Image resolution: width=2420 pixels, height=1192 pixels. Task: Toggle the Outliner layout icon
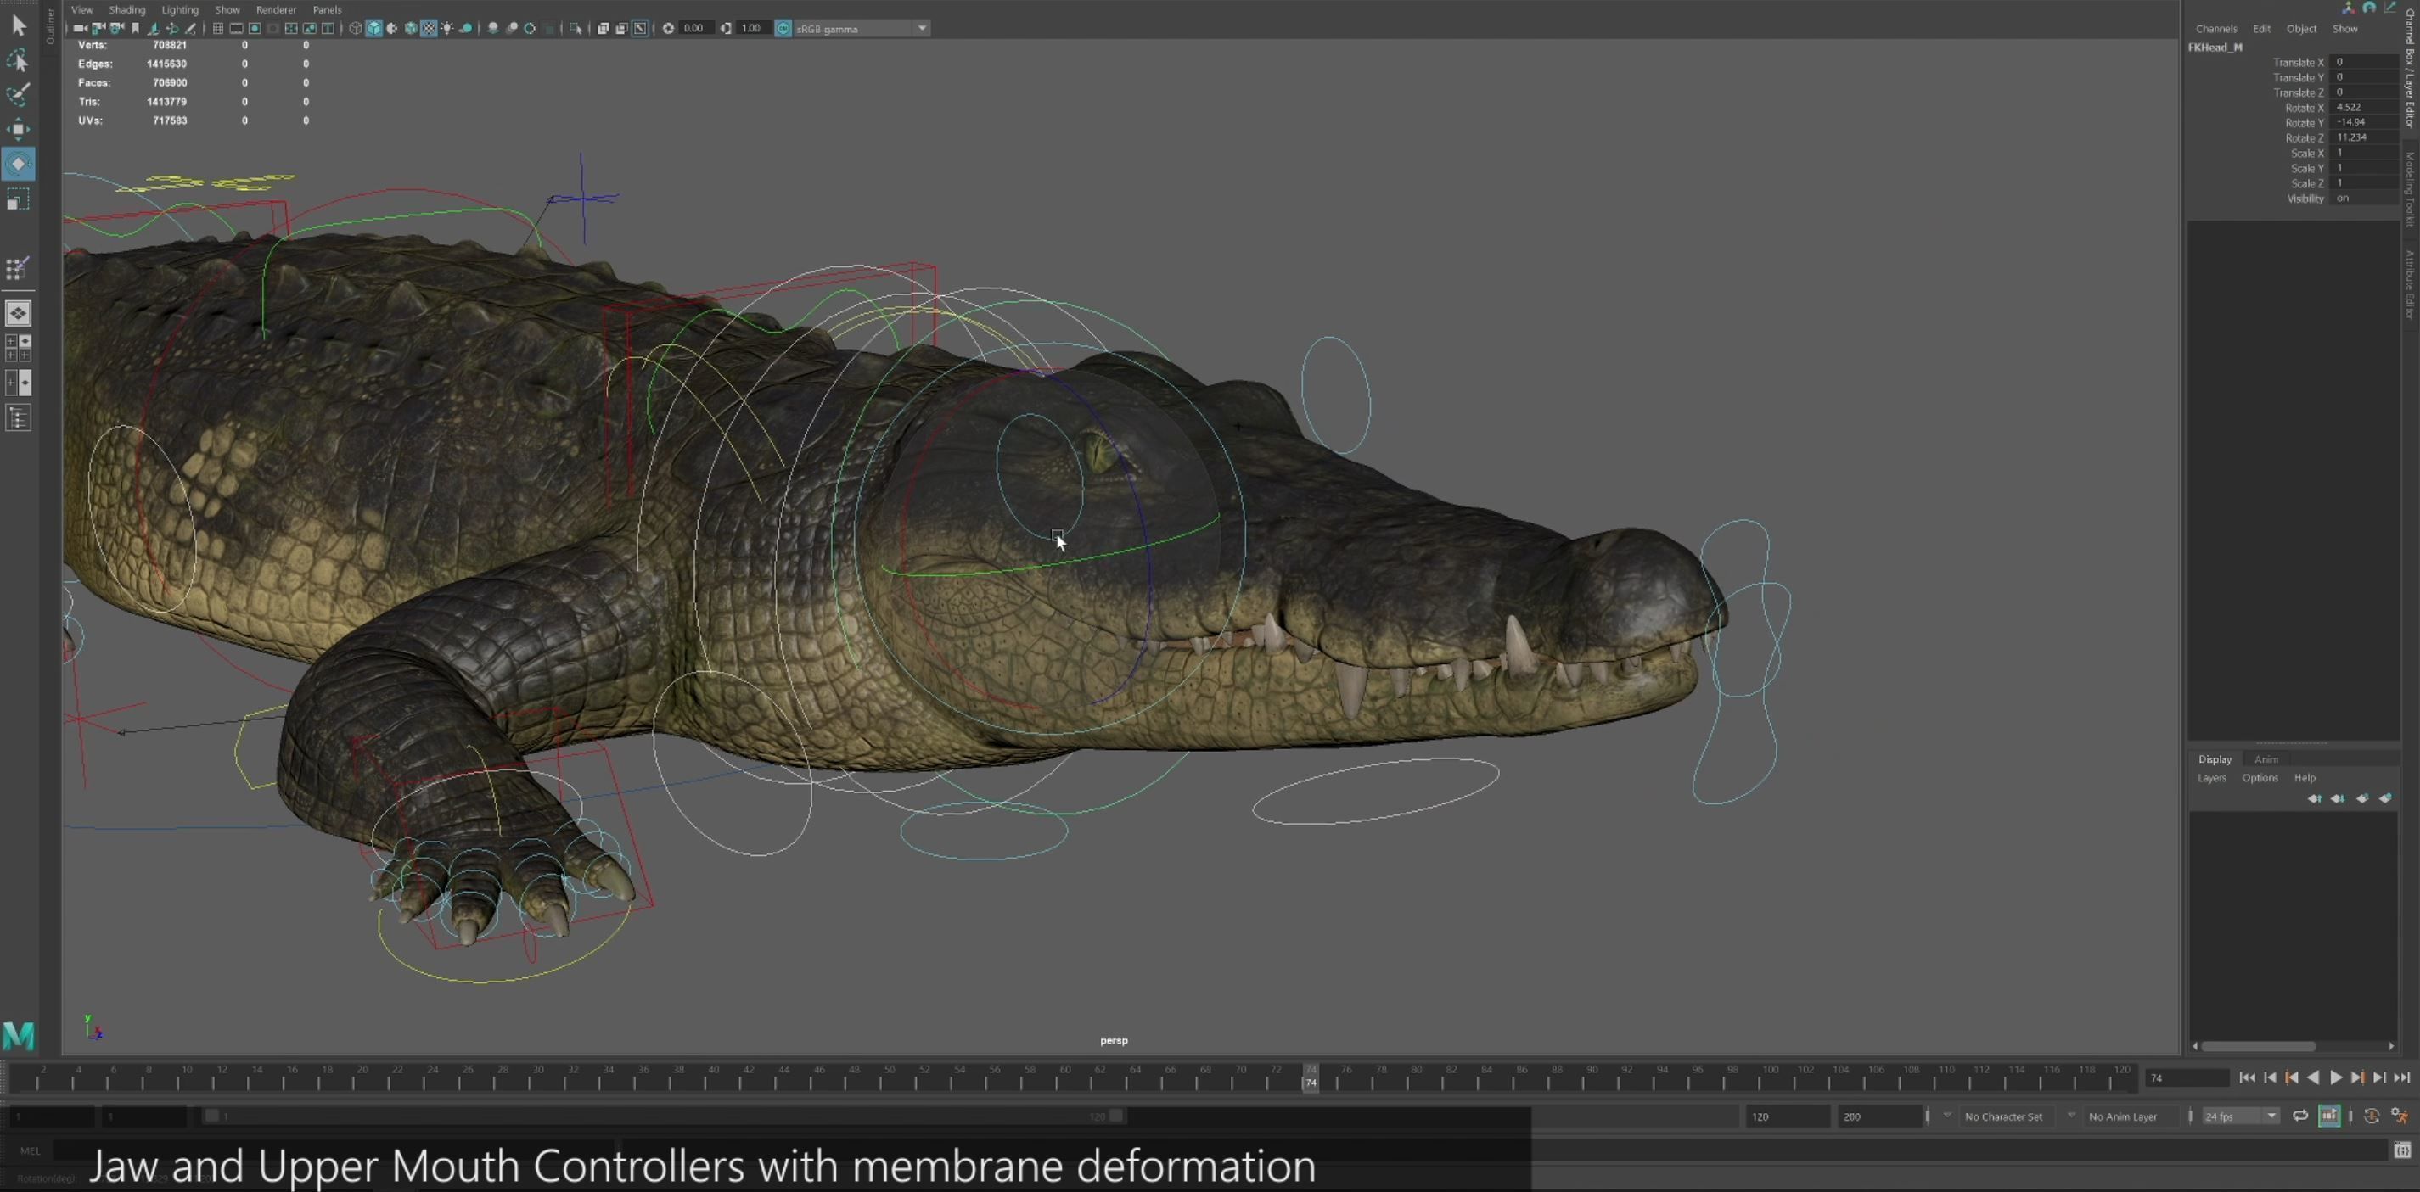tap(18, 418)
